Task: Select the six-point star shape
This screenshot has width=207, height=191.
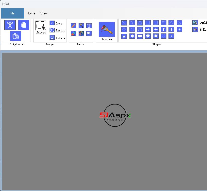Action: [132, 36]
